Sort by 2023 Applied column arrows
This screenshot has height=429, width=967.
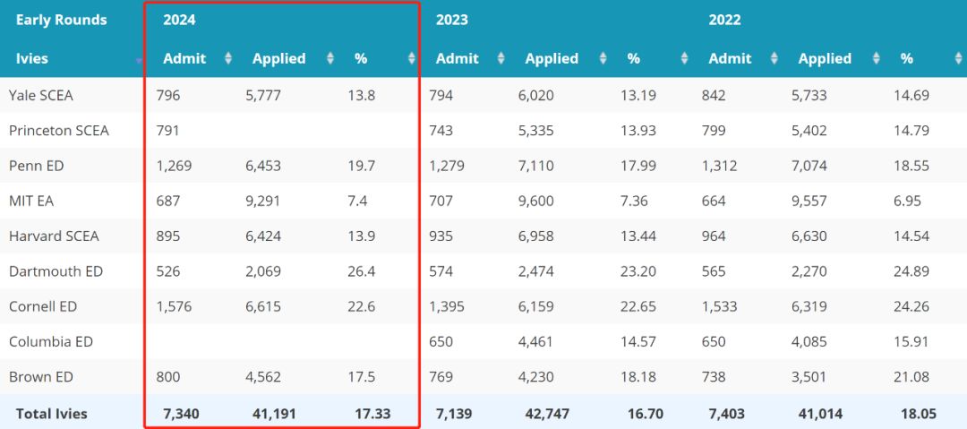point(603,58)
